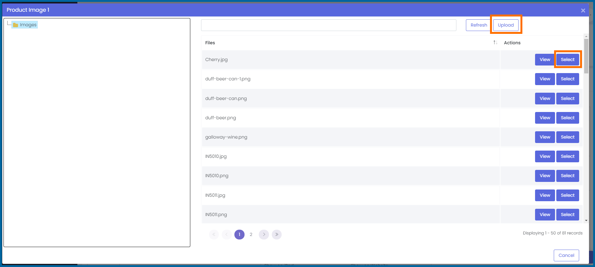Click the scrollbar up arrow

point(586,37)
